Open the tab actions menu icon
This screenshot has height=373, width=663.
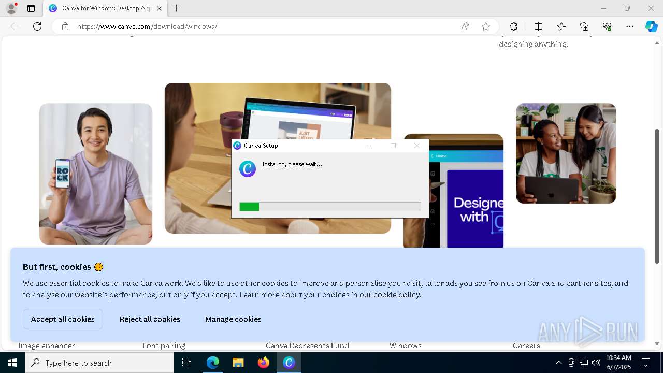point(31,8)
